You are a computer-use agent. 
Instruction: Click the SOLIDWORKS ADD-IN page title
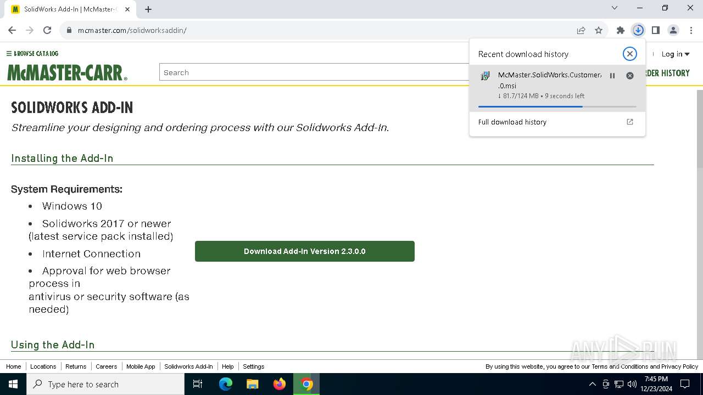coord(72,108)
